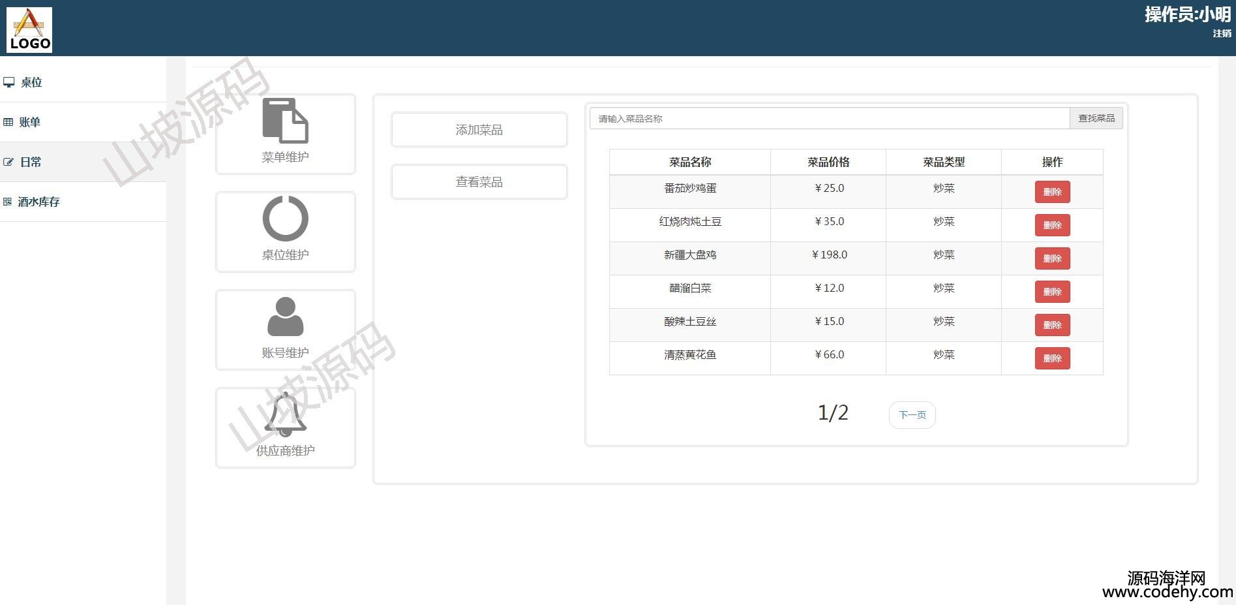
Task: Click the 账号维护 label text
Action: 285,353
